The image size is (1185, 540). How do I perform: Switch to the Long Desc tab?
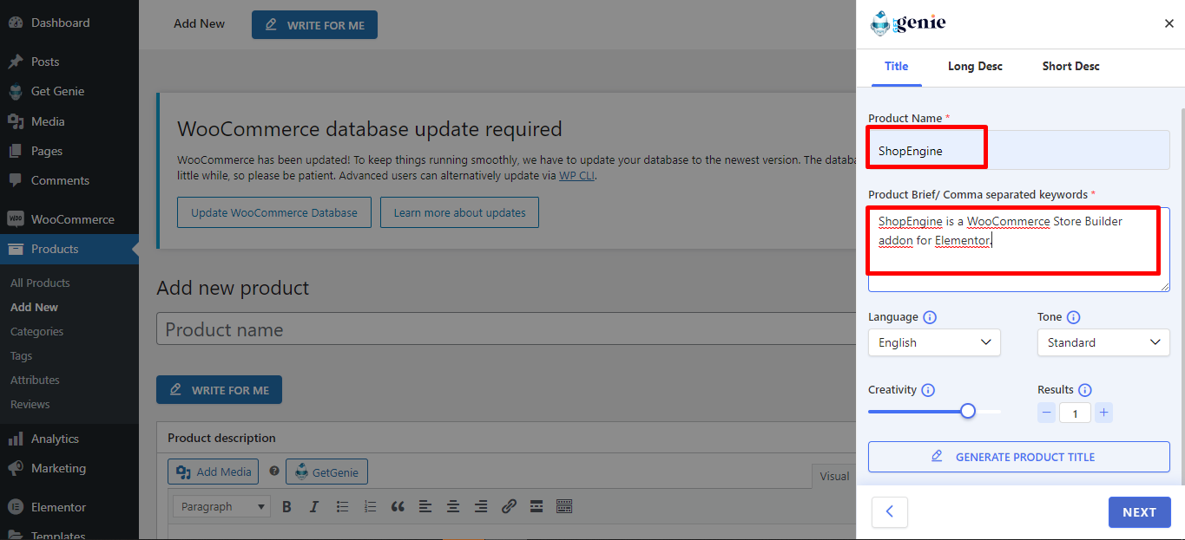975,67
